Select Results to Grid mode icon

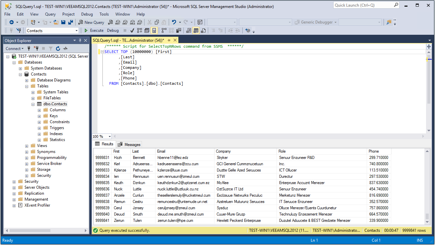click(196, 30)
